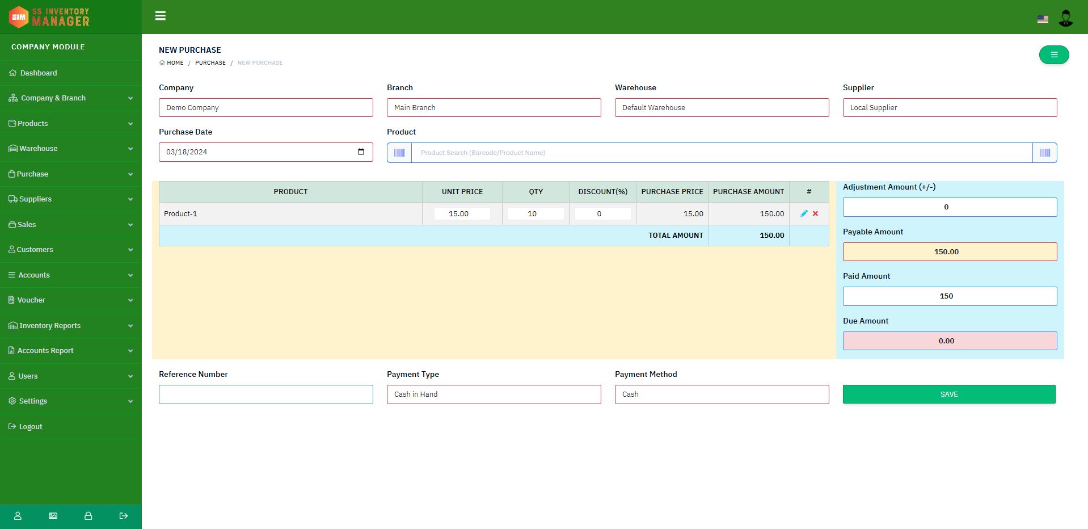Click the pencil edit icon for Product-1
This screenshot has height=529, width=1088.
point(804,213)
